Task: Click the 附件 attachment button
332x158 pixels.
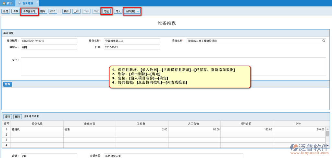Action: [7, 84]
